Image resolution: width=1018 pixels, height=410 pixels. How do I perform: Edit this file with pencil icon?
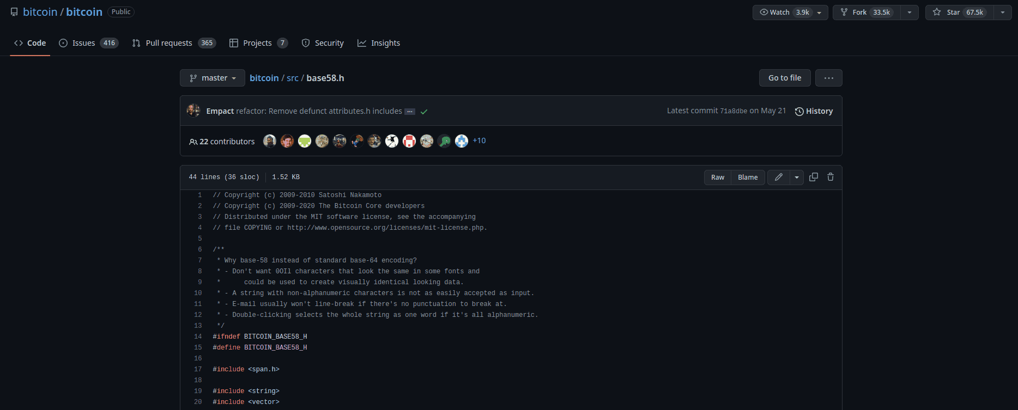(x=779, y=178)
